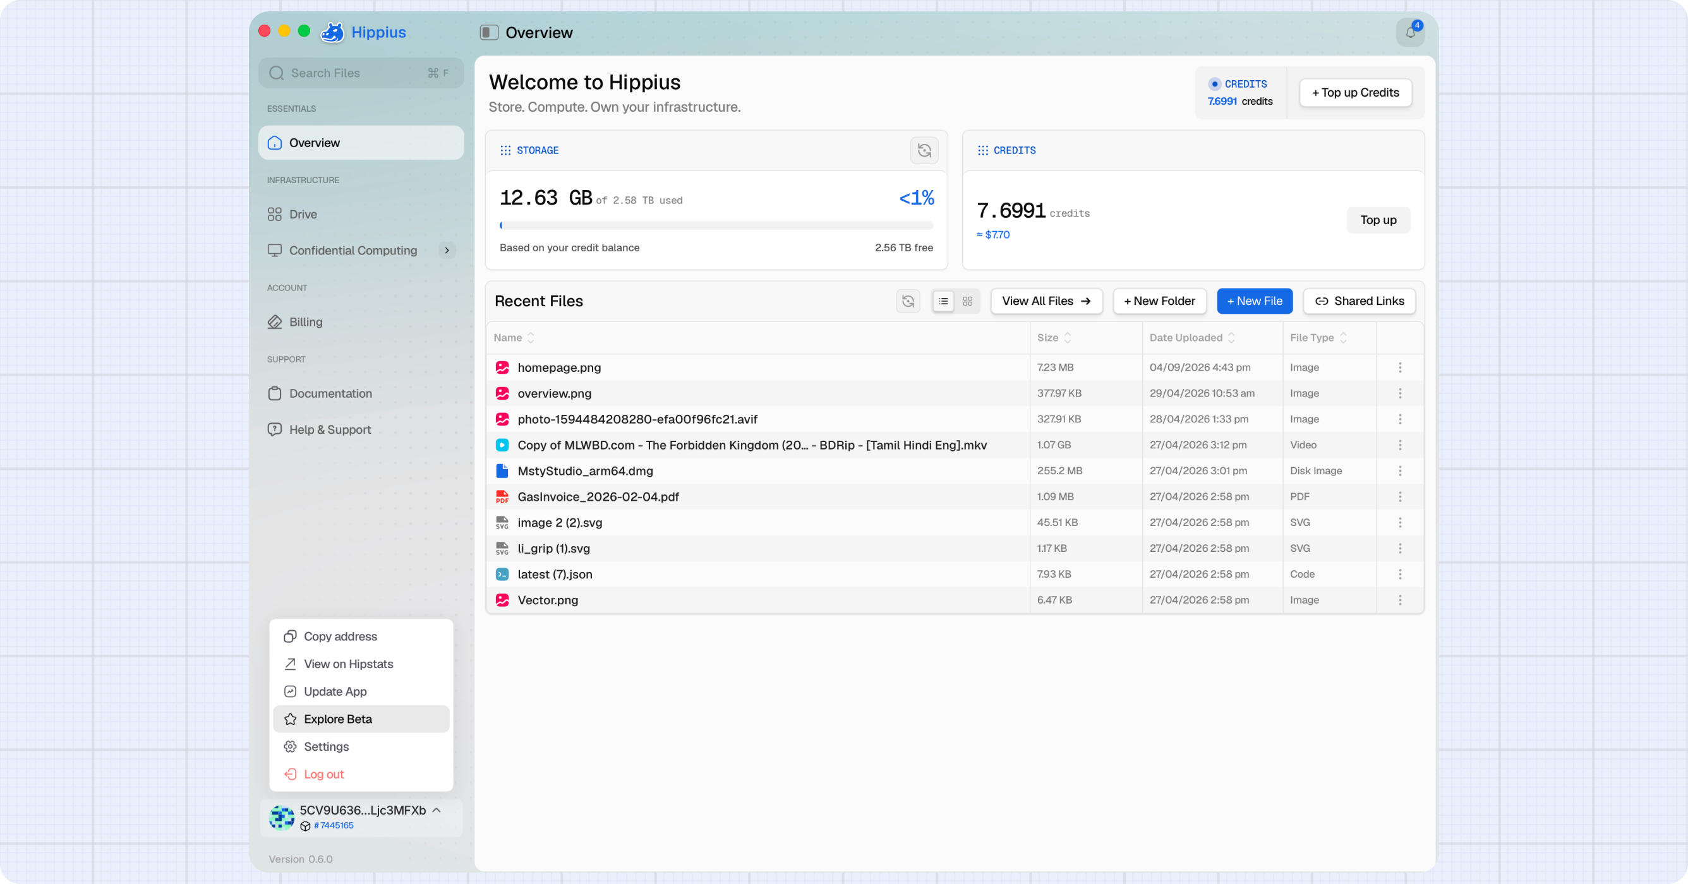Open row options for overview.png
Image resolution: width=1688 pixels, height=884 pixels.
[1400, 393]
